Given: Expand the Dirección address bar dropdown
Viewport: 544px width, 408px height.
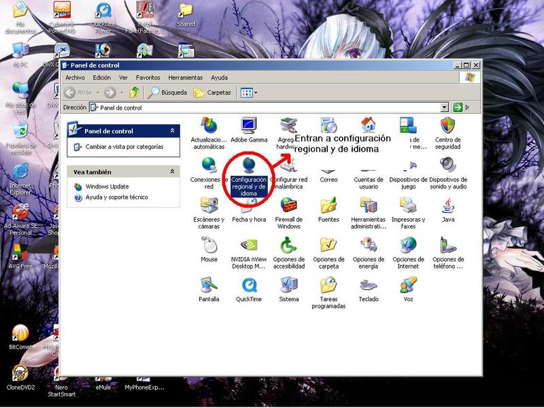Looking at the screenshot, I should pos(445,107).
